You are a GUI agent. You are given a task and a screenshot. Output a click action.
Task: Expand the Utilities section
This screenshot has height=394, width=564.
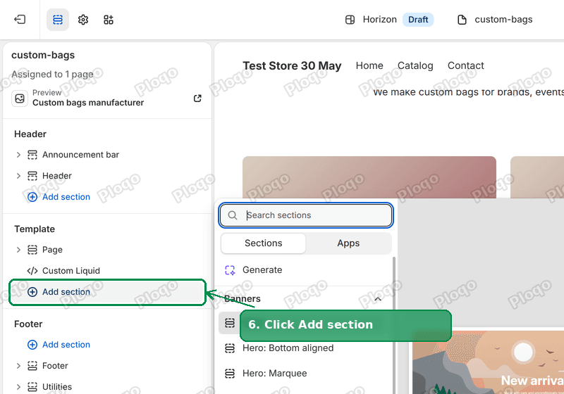18,387
